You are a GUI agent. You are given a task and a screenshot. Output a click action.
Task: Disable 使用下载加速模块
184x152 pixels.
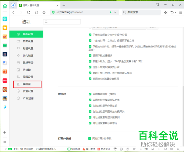point(90,56)
